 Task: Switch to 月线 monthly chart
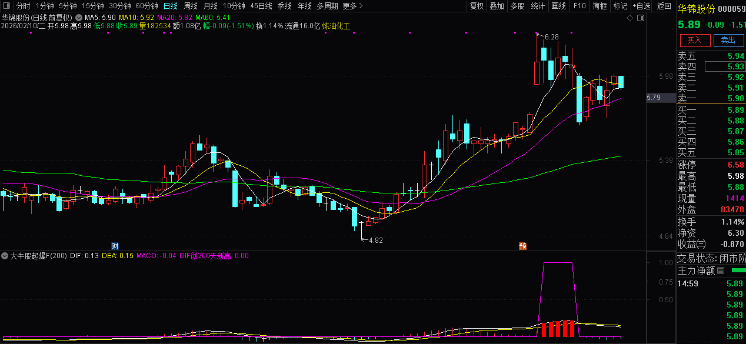211,6
